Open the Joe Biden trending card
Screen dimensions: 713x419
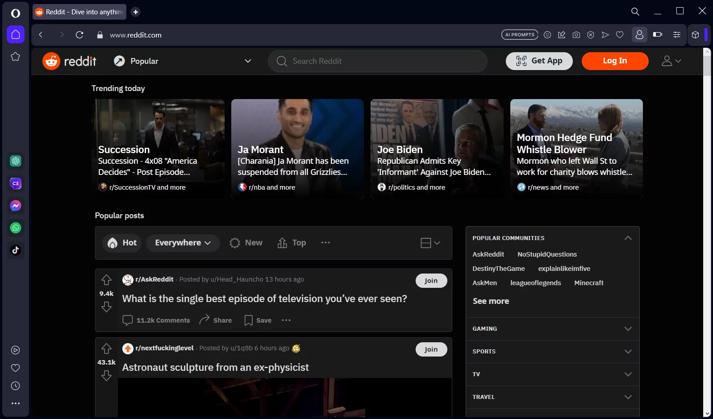[x=437, y=149]
